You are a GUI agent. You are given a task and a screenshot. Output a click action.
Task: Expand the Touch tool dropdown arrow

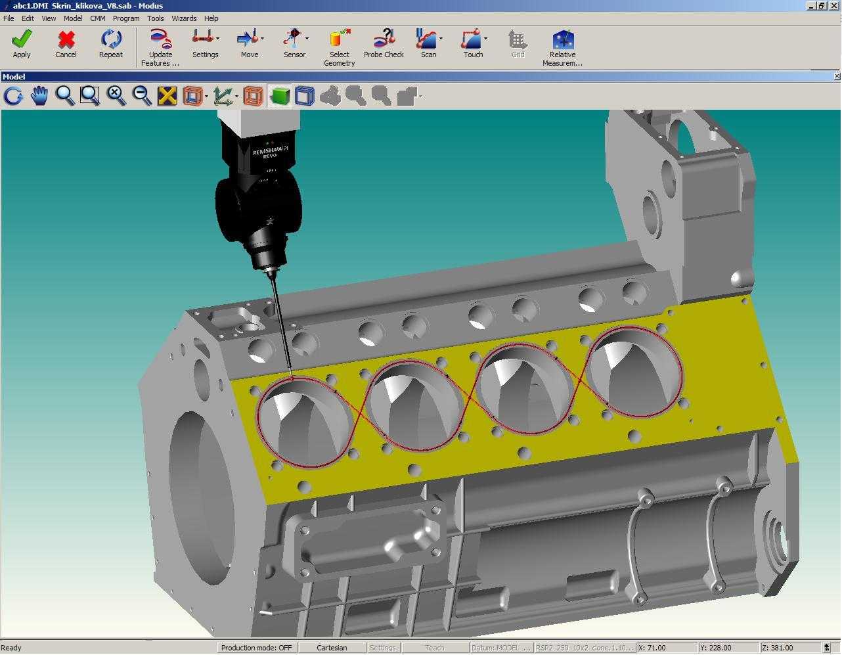485,39
